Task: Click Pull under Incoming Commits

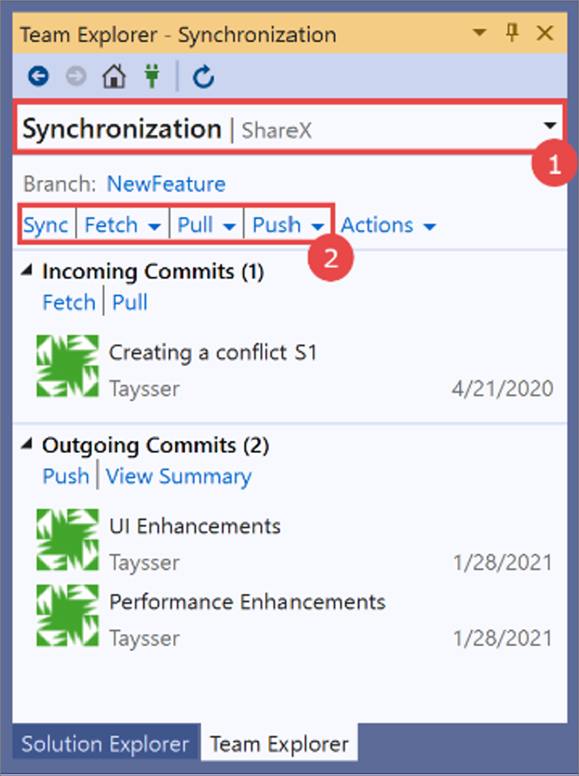Action: [129, 303]
